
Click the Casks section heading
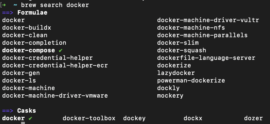26,111
